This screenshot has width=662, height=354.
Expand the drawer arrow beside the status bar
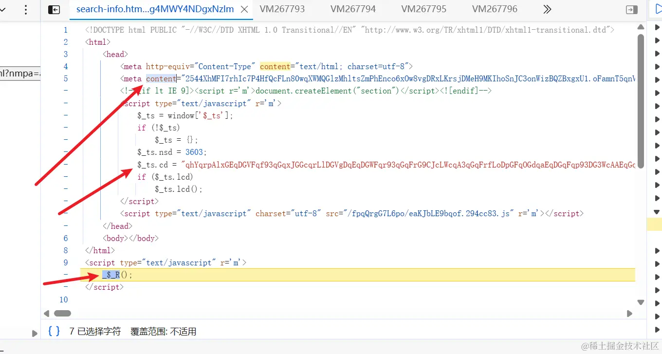tap(35, 334)
